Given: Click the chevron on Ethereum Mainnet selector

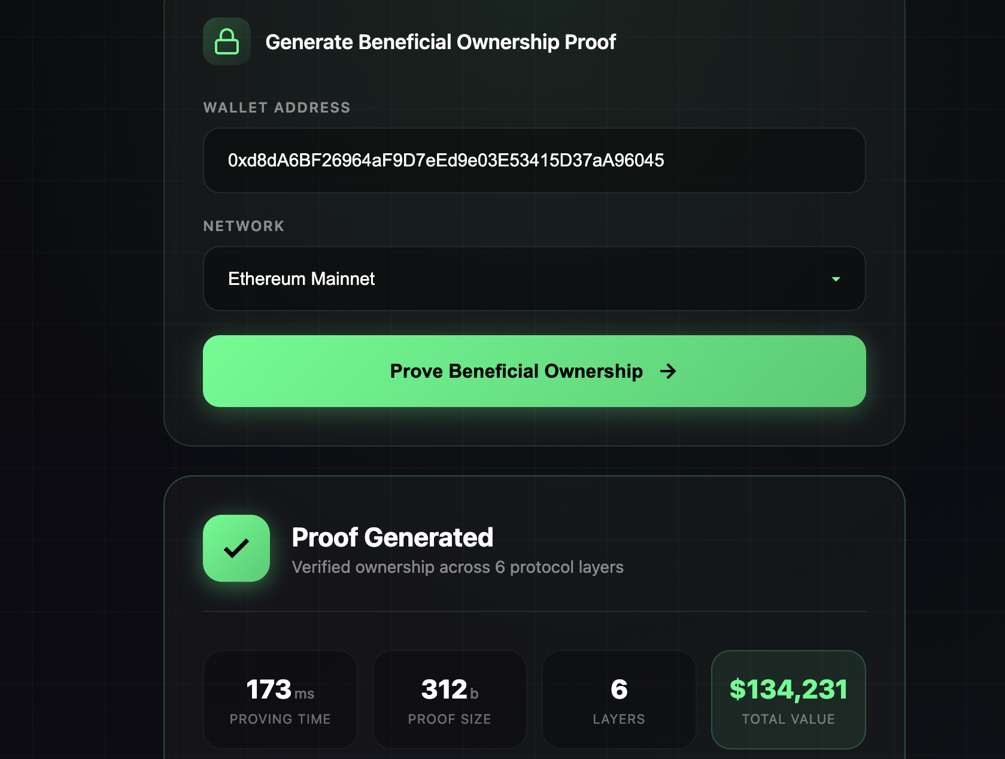Looking at the screenshot, I should [x=836, y=279].
